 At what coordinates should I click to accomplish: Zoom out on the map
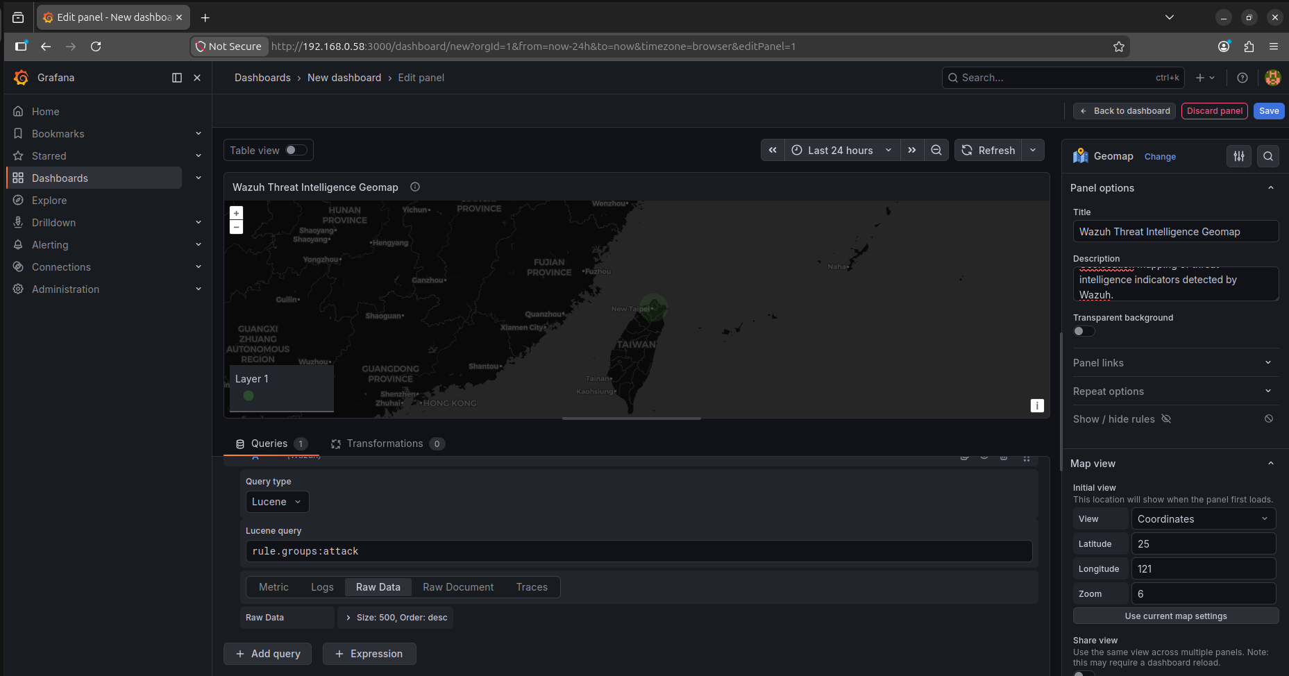[237, 227]
